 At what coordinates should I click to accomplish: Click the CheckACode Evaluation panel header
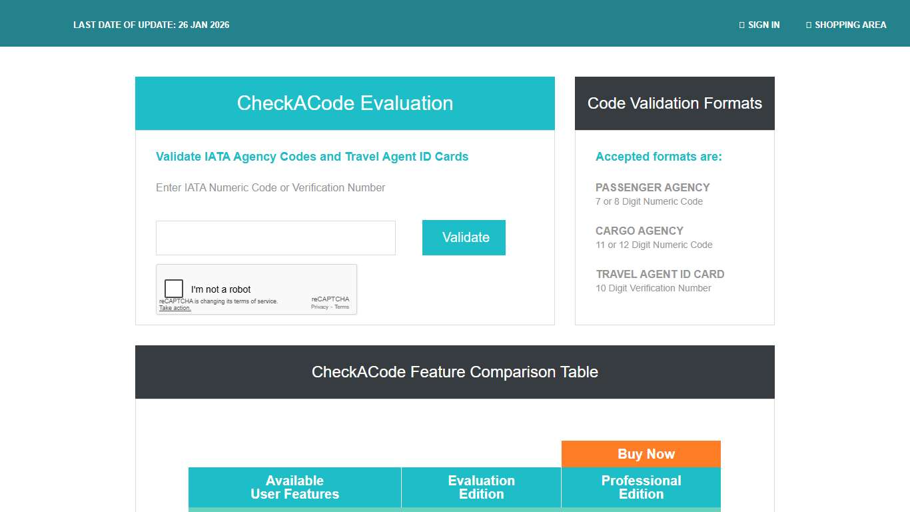[344, 103]
